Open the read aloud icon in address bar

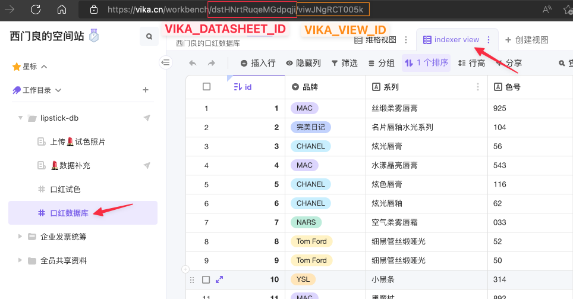click(547, 10)
